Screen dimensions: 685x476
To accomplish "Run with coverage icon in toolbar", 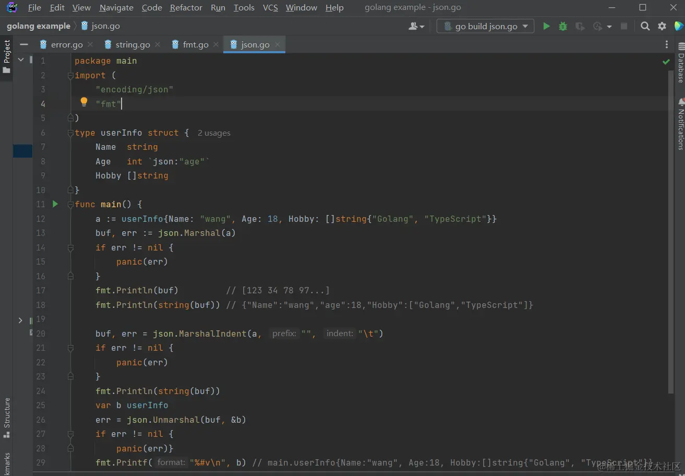I will [580, 26].
